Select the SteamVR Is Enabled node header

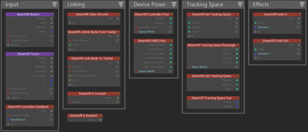coord(85,115)
